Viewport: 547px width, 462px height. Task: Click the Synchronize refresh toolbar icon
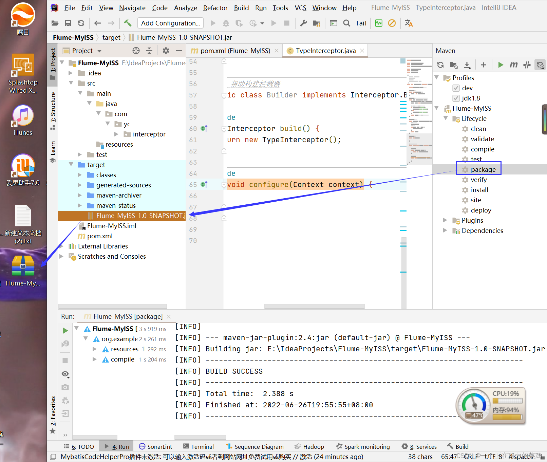point(81,23)
